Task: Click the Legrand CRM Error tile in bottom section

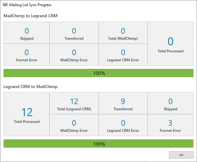Action: tap(123, 125)
